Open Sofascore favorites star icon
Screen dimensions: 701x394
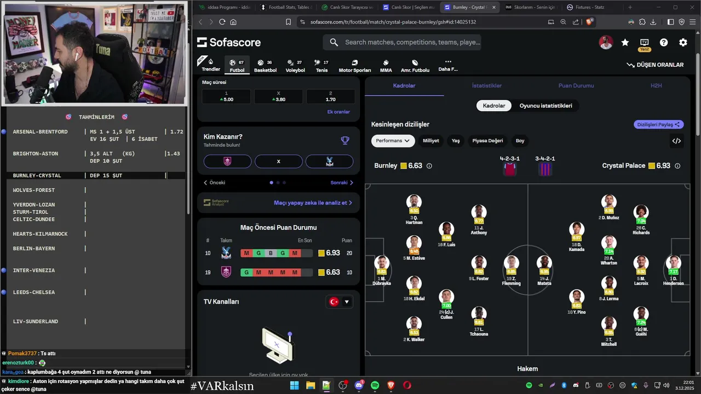click(x=625, y=43)
